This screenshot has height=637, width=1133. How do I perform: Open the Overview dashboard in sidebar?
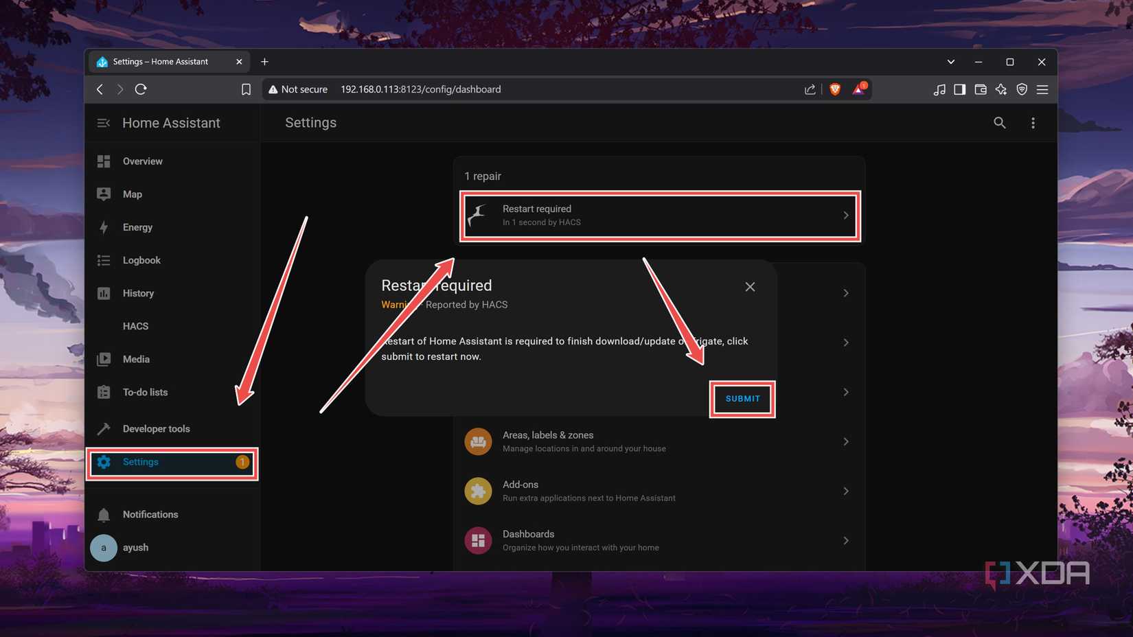[142, 161]
